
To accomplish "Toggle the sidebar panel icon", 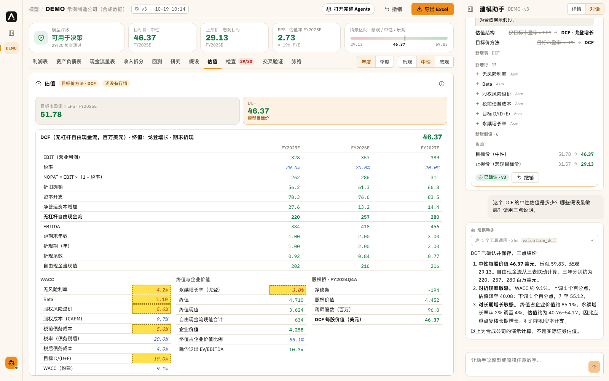I will (11, 33).
